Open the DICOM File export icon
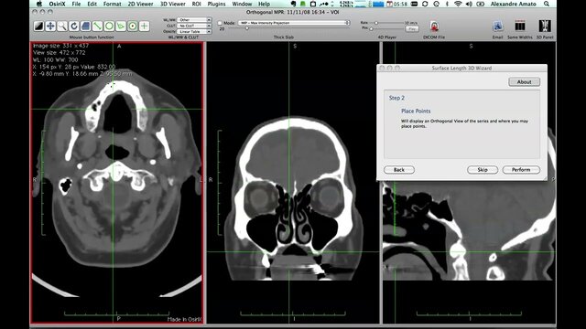The width and height of the screenshot is (586, 329). [x=434, y=27]
